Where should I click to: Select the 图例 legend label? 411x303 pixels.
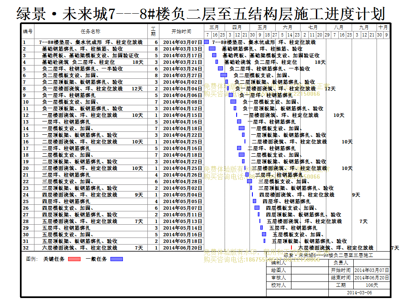pos(32,259)
